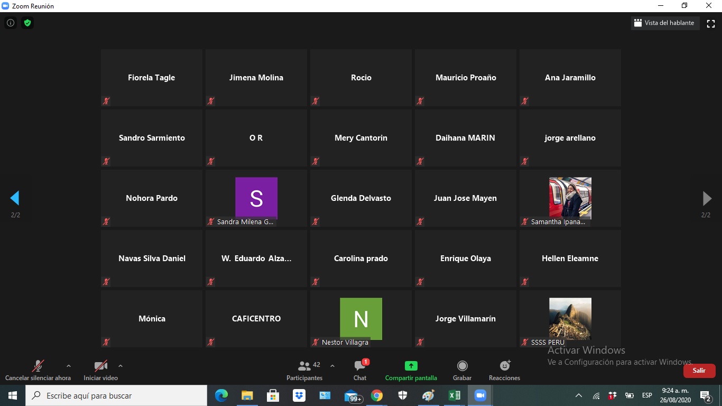Open Windows notification center

[x=705, y=395]
